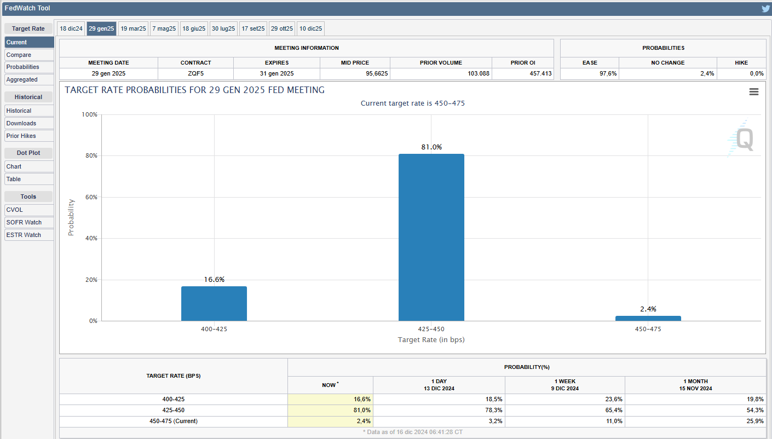Open SOFR Watch tool

point(29,222)
